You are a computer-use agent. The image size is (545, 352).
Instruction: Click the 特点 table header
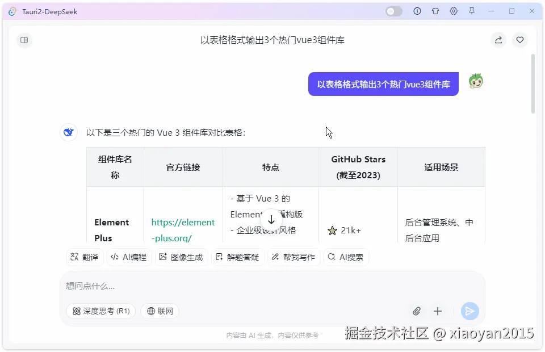click(x=271, y=167)
